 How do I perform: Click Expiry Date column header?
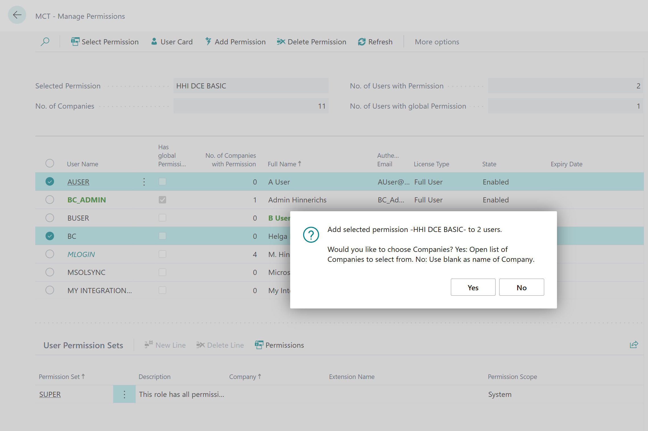click(x=566, y=164)
